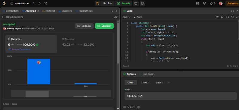Open settings gear in top bar
The image size is (239, 110).
click(205, 3)
